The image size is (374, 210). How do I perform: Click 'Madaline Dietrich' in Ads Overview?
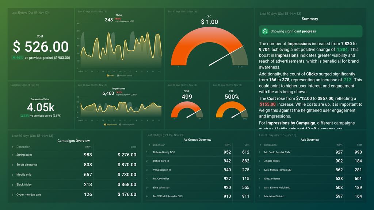click(274, 197)
